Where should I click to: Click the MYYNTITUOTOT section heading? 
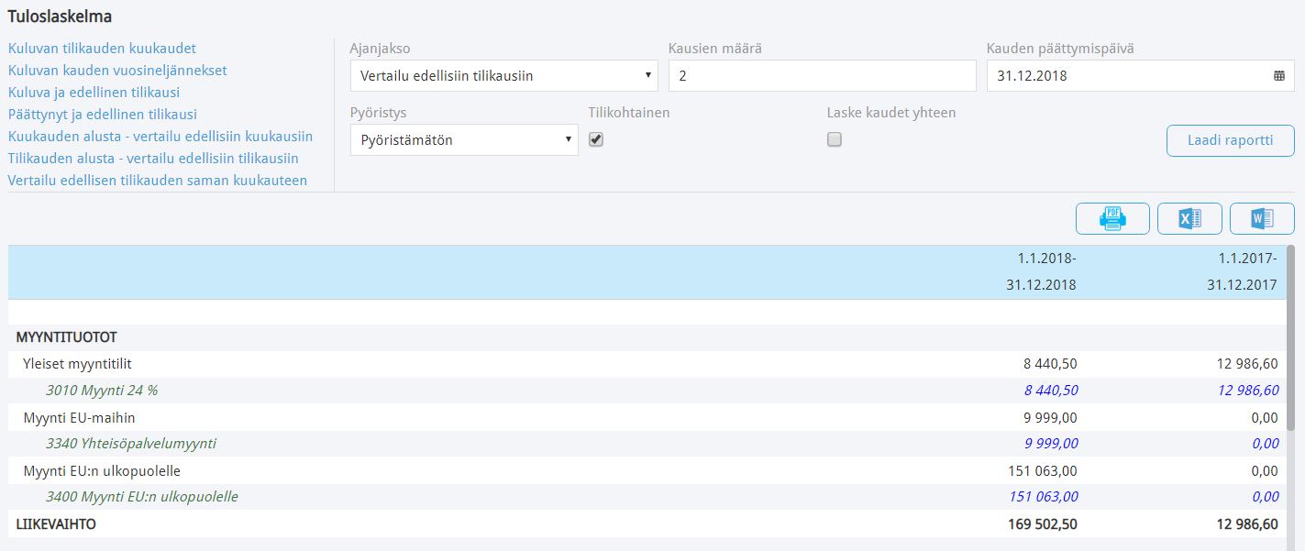[x=66, y=337]
